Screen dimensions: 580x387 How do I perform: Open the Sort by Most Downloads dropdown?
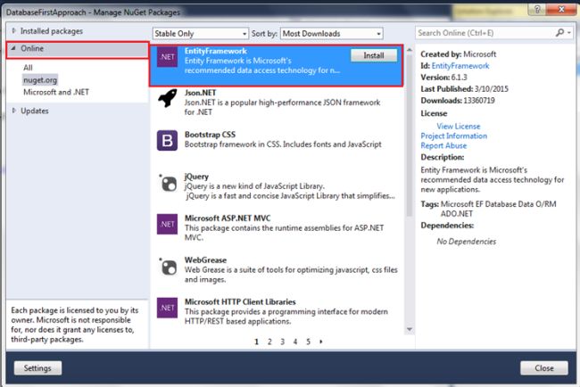pos(331,34)
